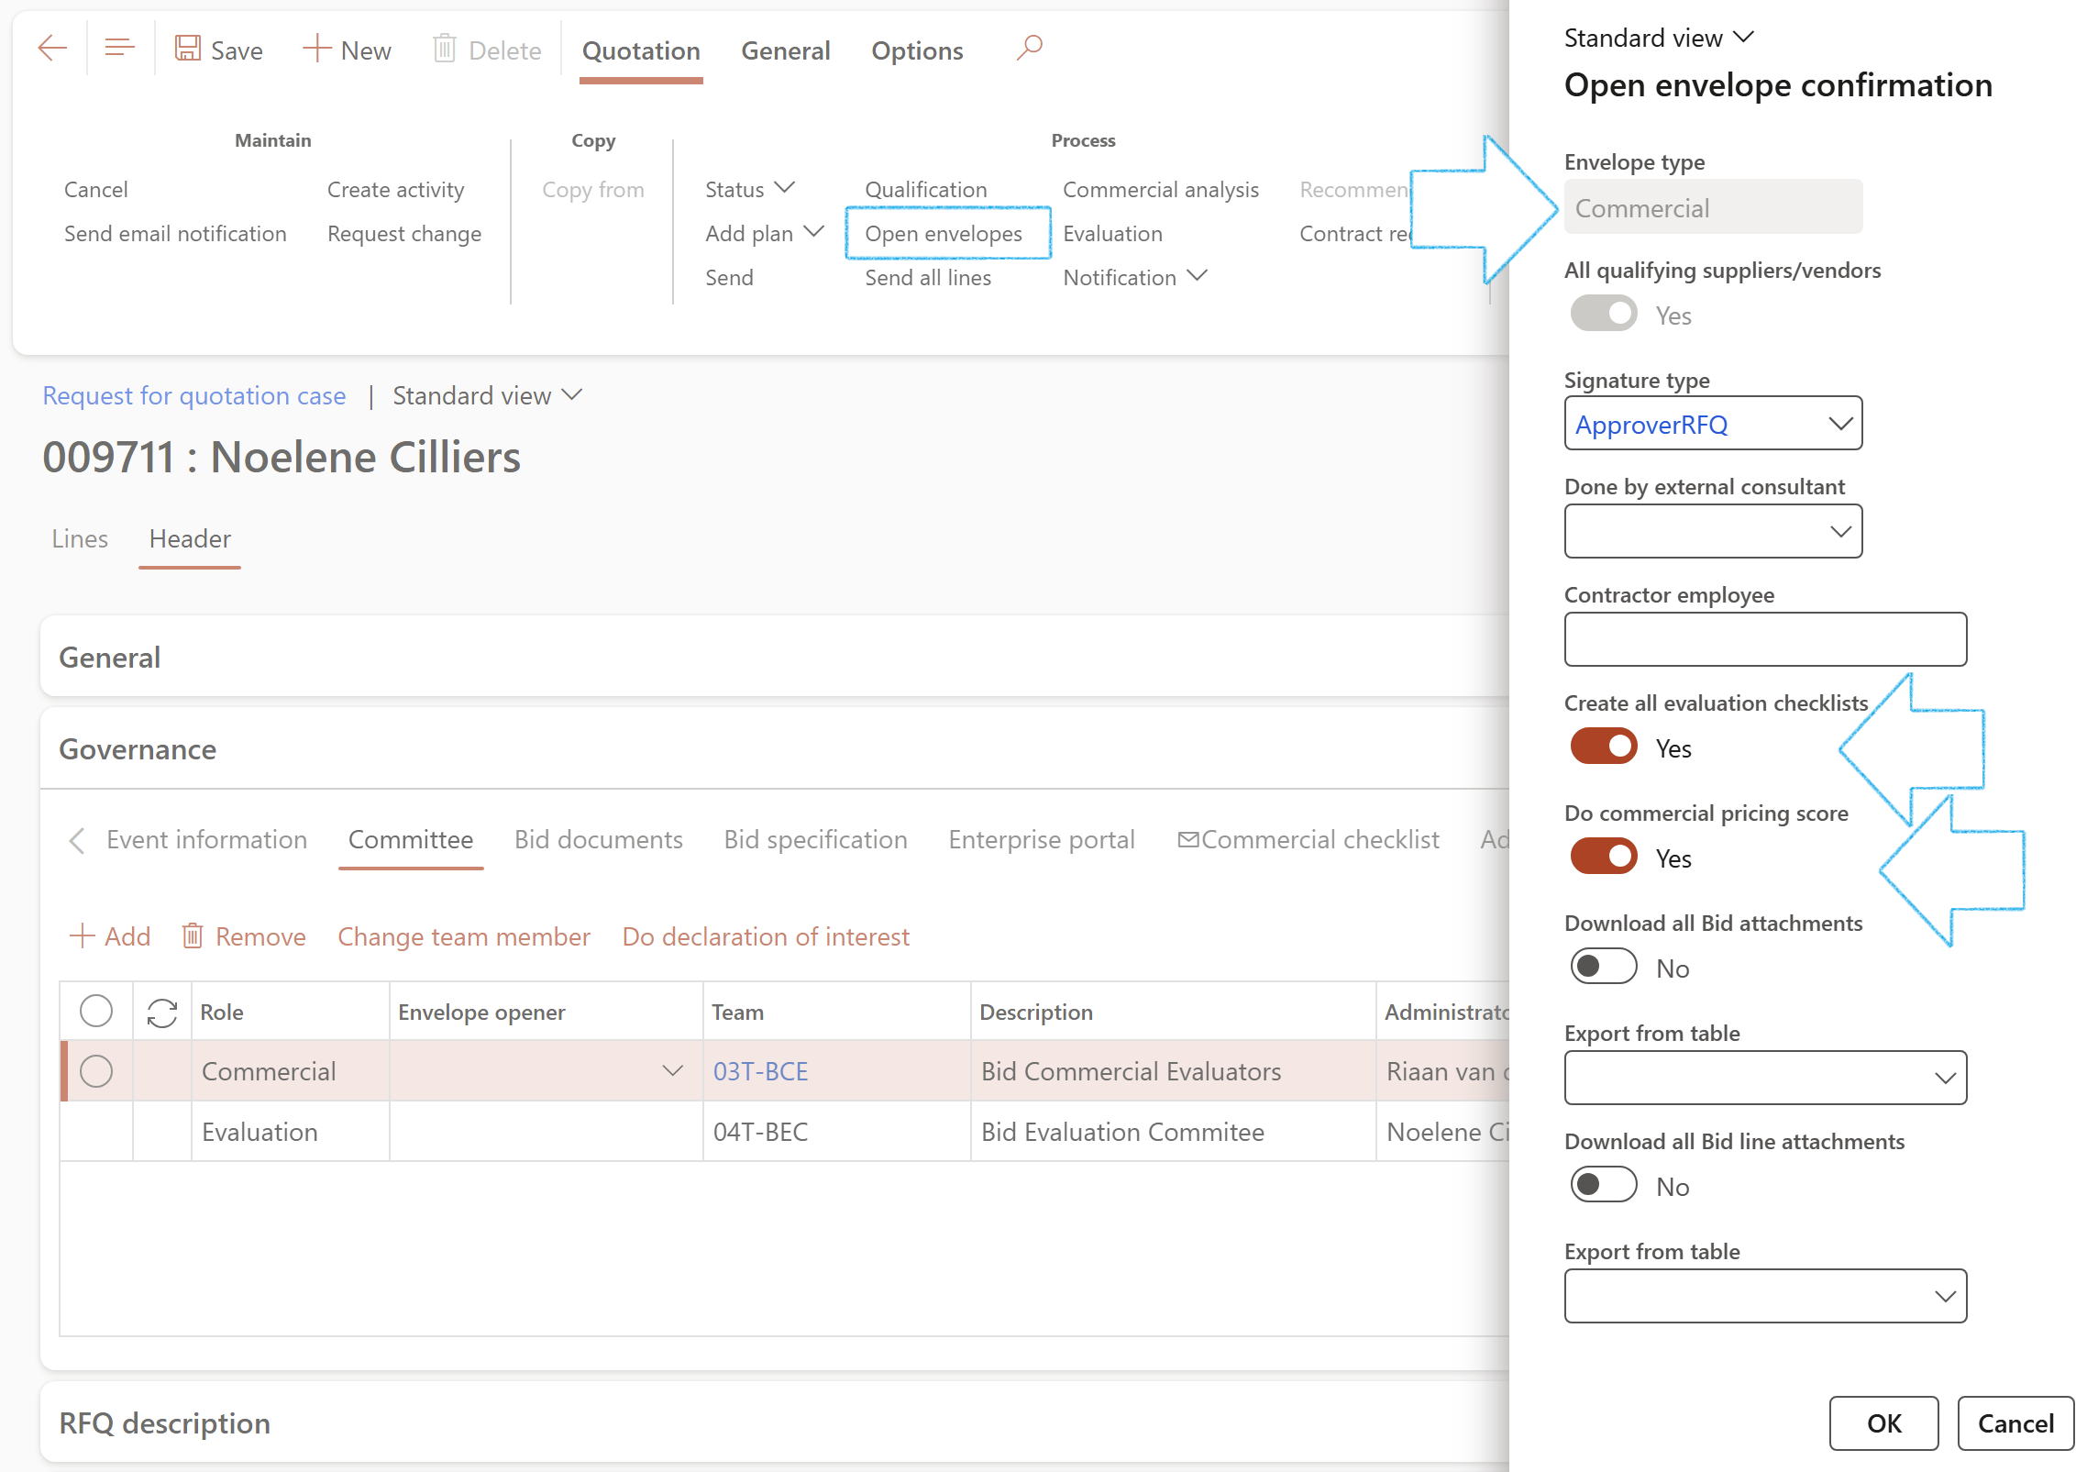The width and height of the screenshot is (2098, 1472).
Task: Click the New plus icon
Action: [x=316, y=49]
